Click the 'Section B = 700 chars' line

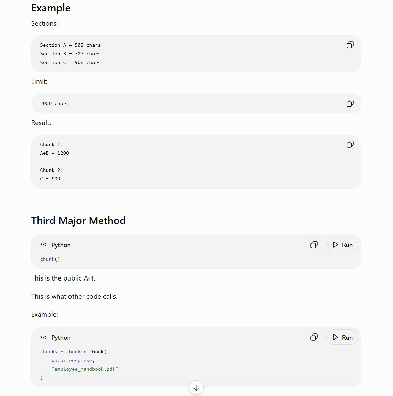tap(70, 54)
